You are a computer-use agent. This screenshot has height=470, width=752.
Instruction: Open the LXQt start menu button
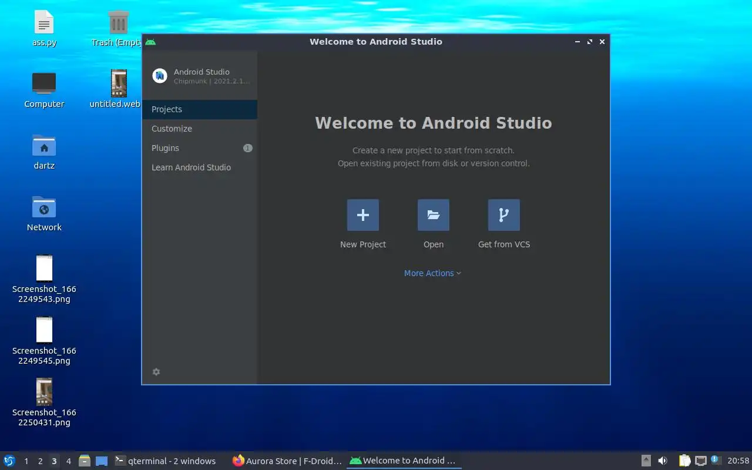[x=9, y=461]
